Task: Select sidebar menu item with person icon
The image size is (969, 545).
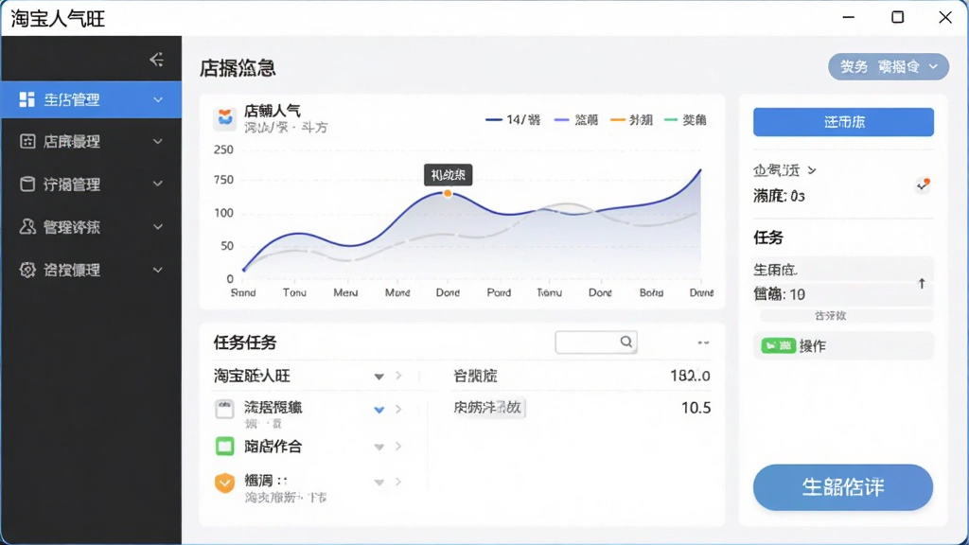Action: (x=92, y=227)
